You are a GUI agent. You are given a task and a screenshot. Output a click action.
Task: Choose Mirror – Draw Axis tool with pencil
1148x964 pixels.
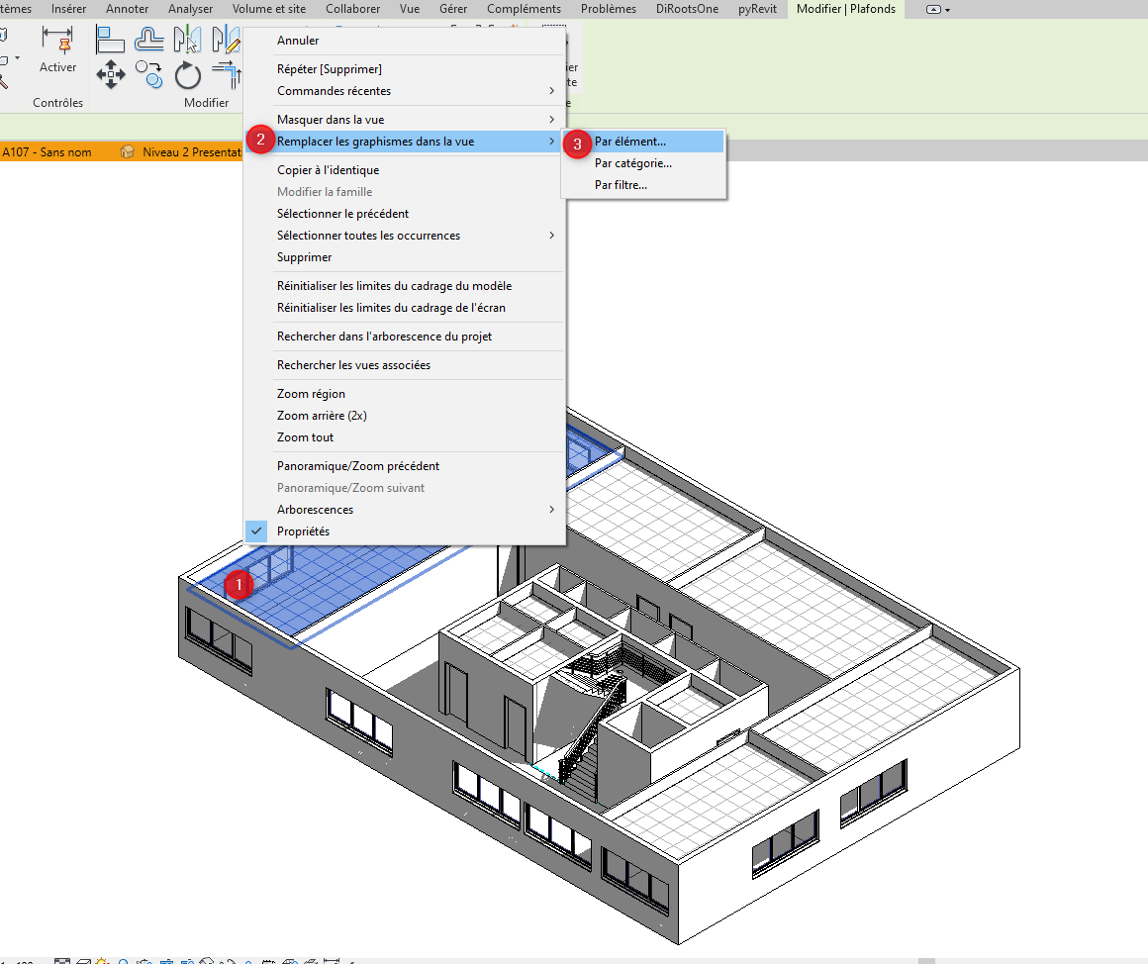coord(226,40)
